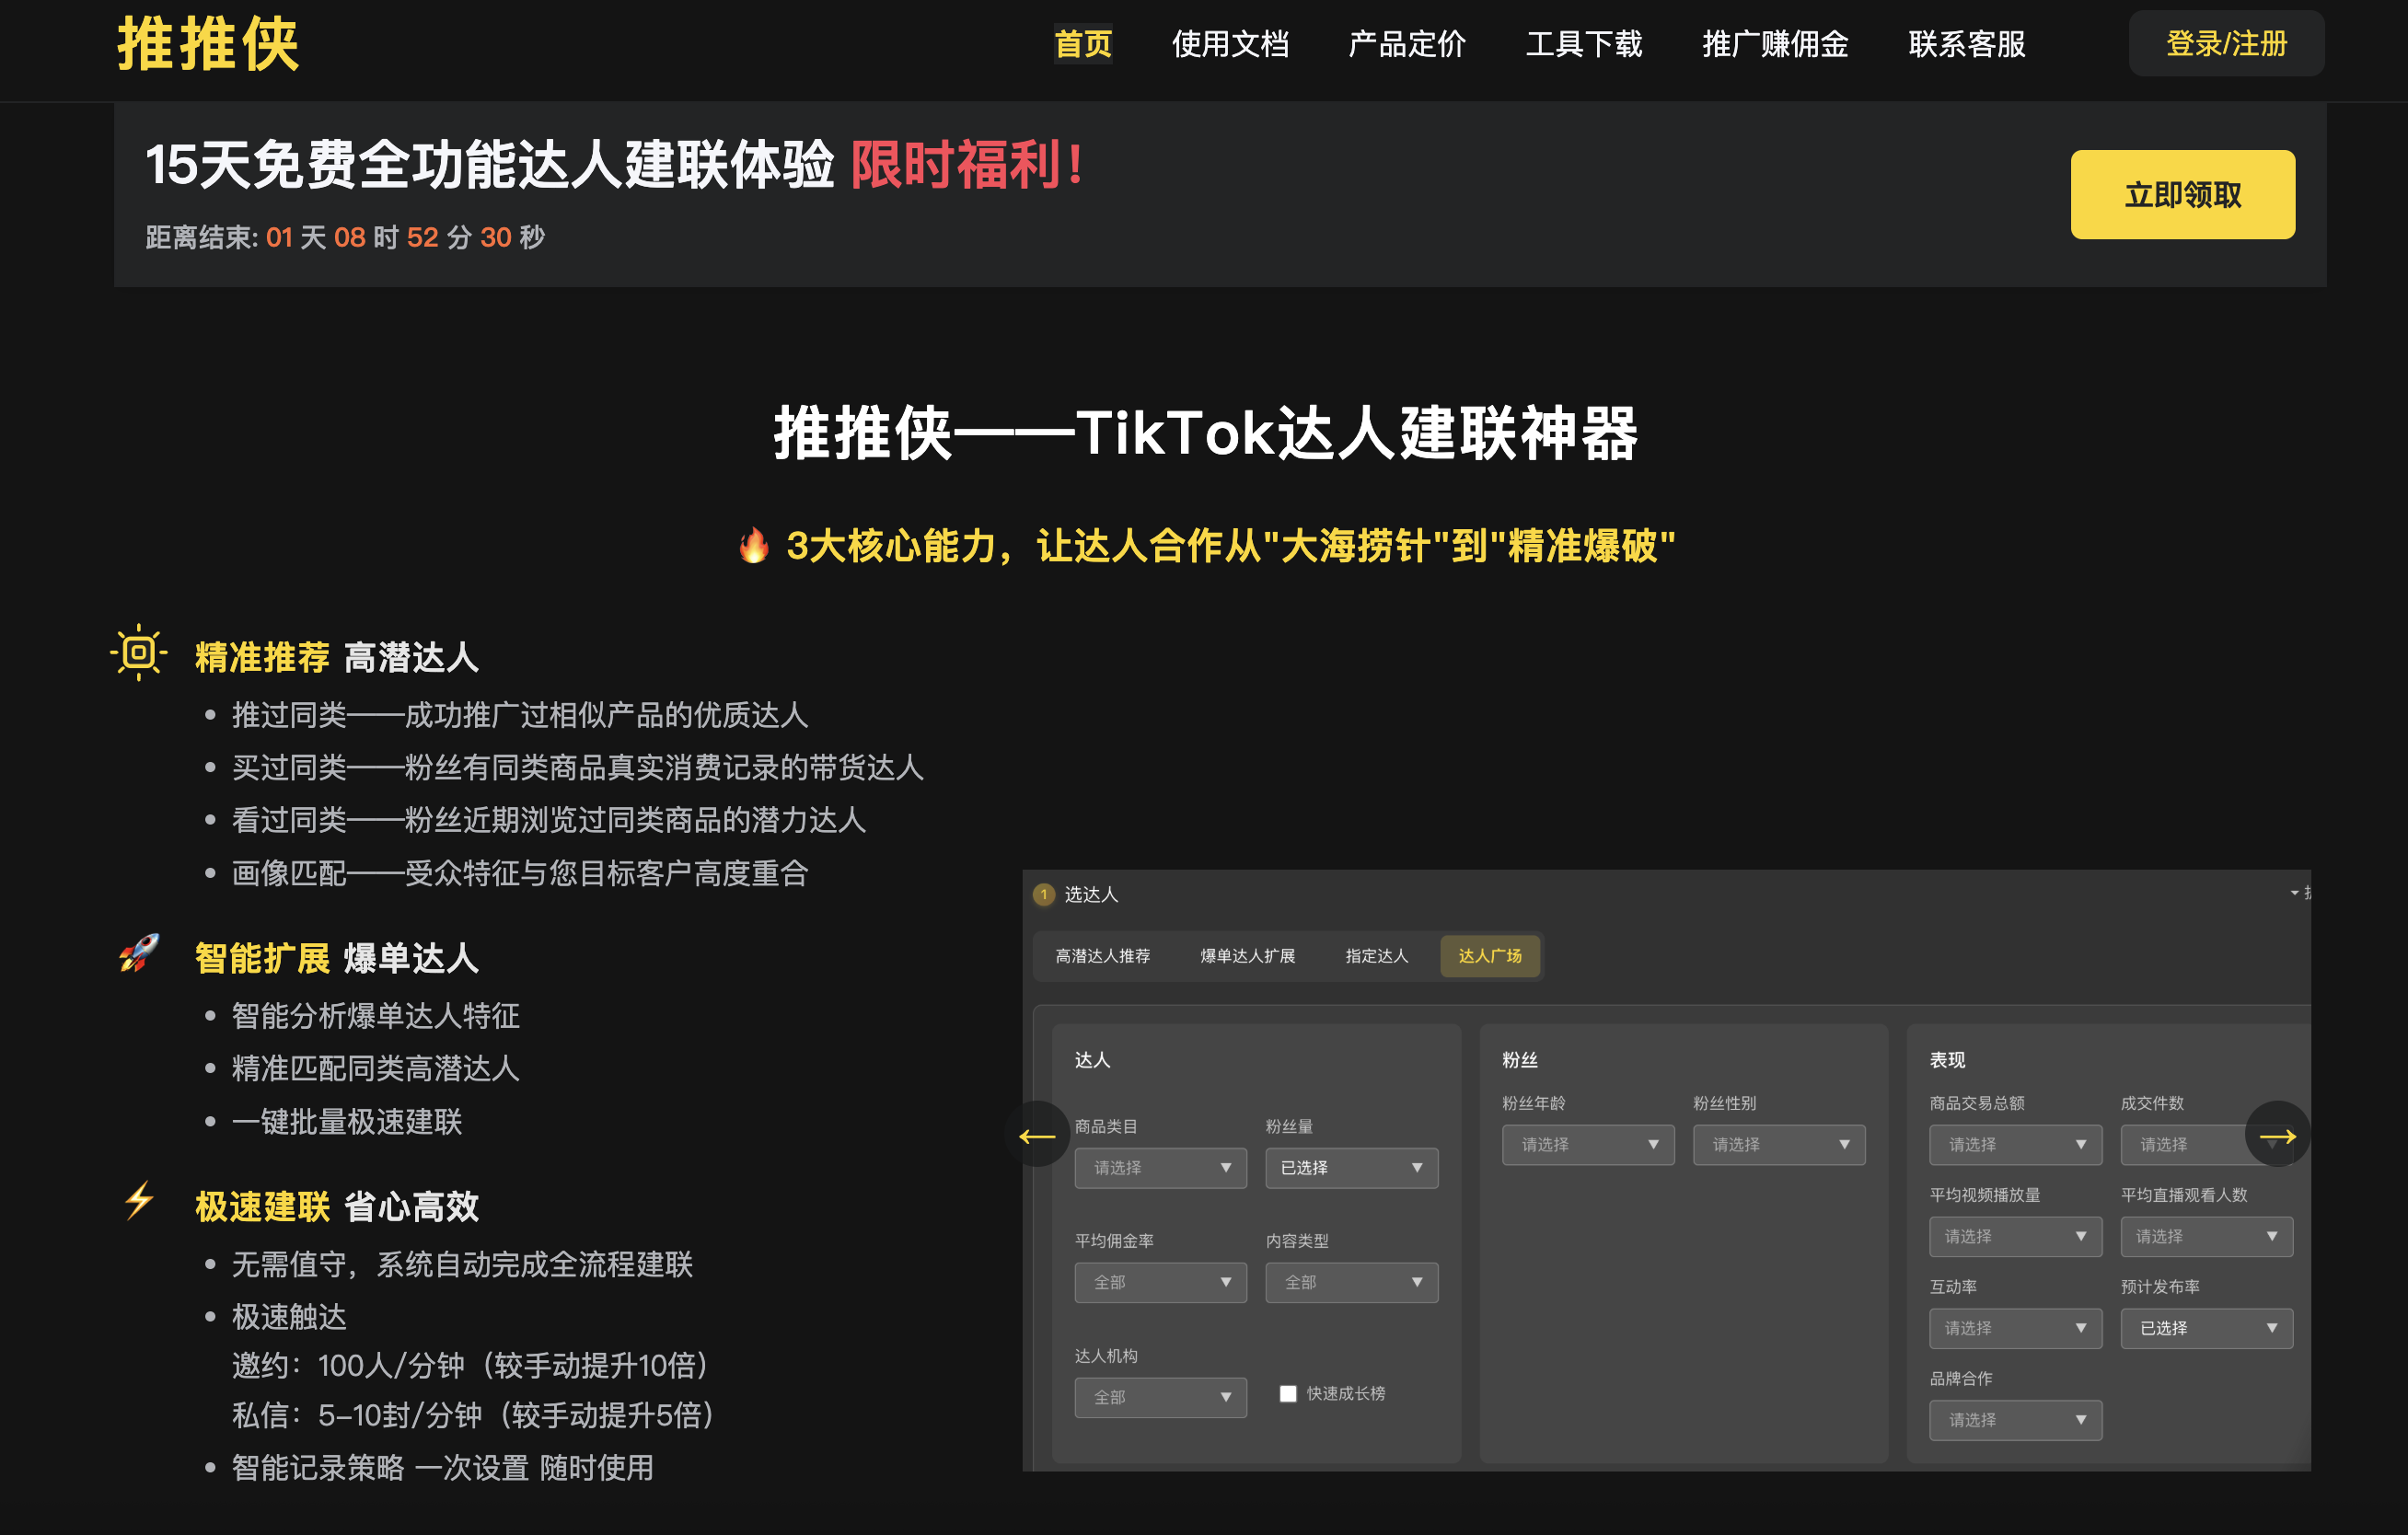Open the 内容类型 dropdown
This screenshot has height=1535, width=2408.
pos(1351,1281)
